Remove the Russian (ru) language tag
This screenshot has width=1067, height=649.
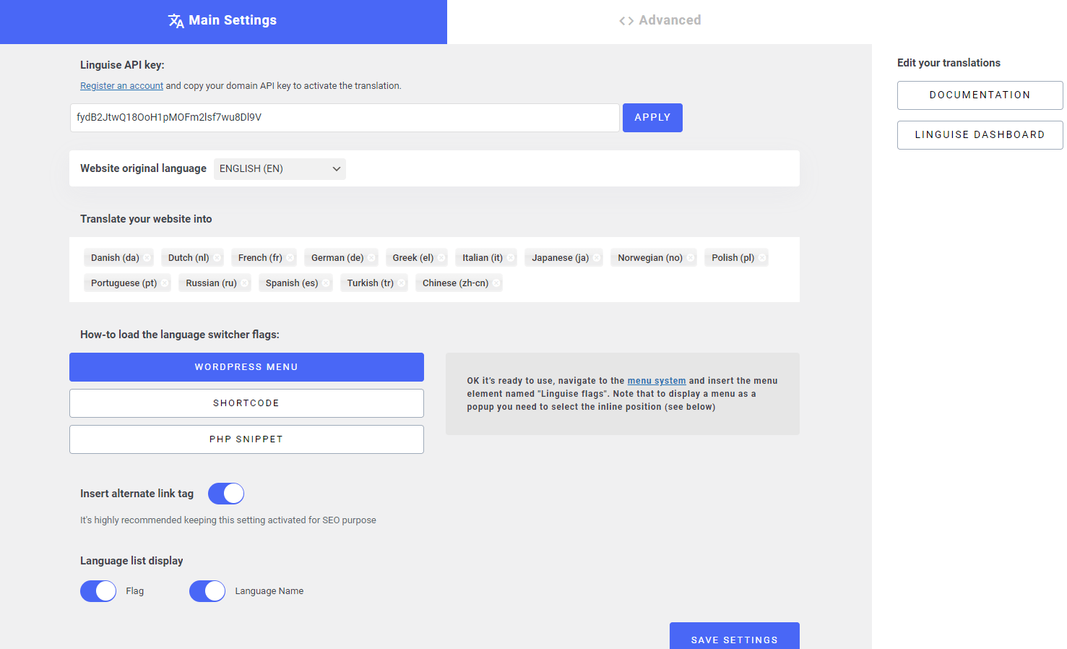click(245, 283)
